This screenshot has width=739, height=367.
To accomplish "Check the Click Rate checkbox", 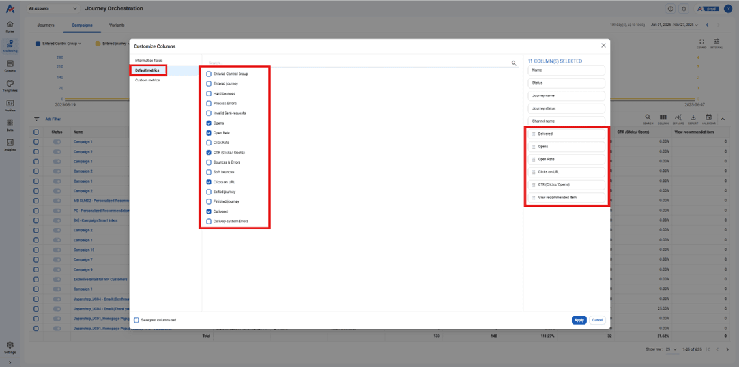I will pos(209,143).
